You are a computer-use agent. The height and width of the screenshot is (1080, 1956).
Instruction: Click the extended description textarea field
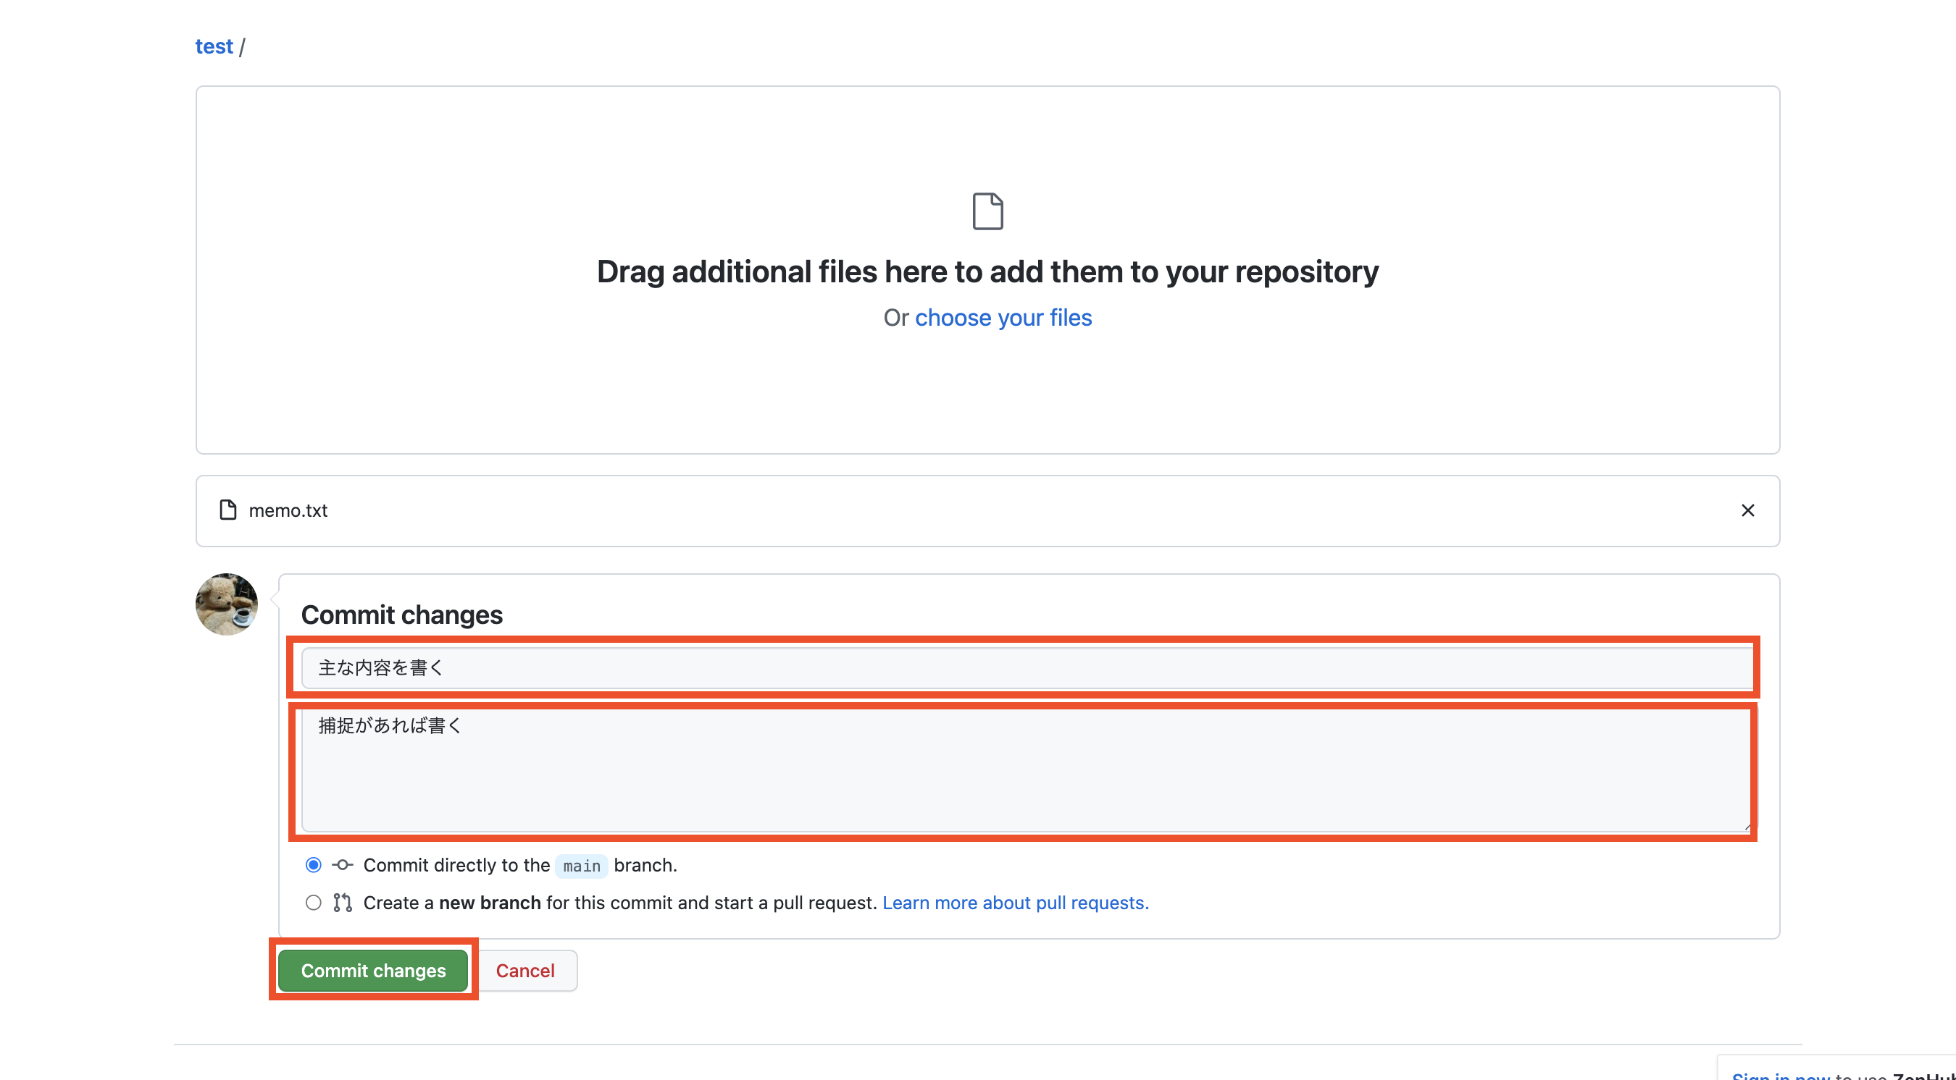1023,770
